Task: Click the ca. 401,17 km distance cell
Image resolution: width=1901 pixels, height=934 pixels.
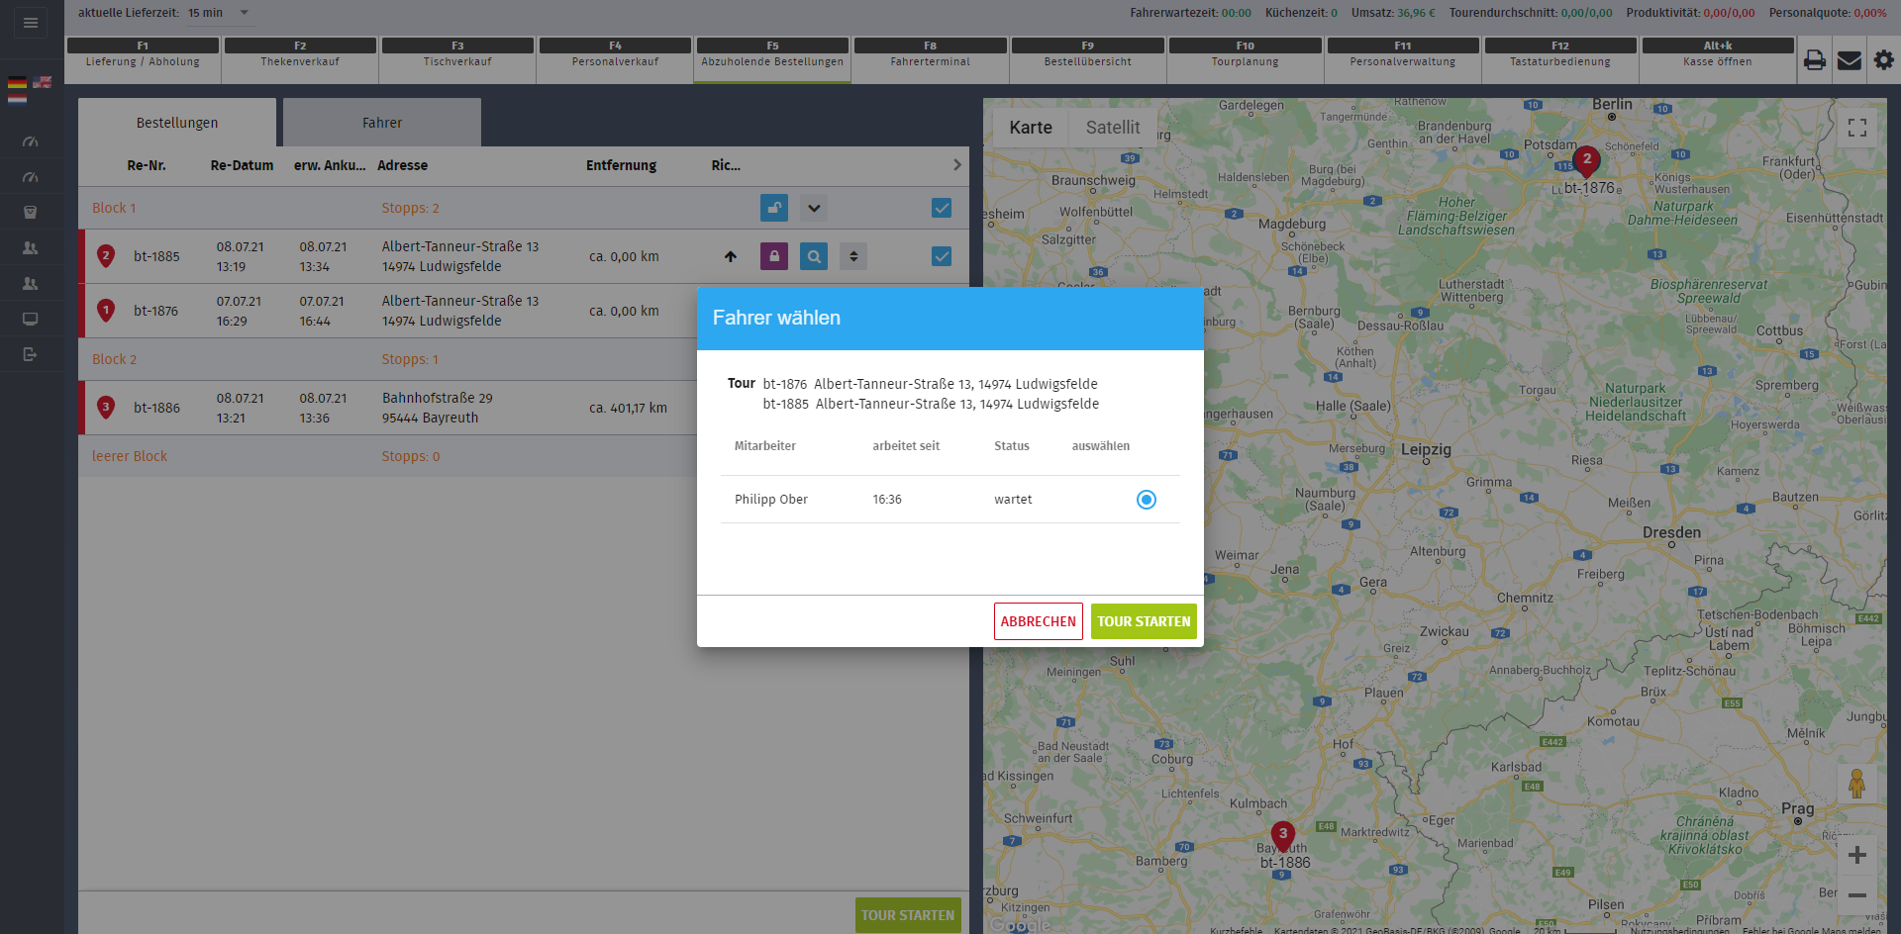Action: tap(628, 408)
